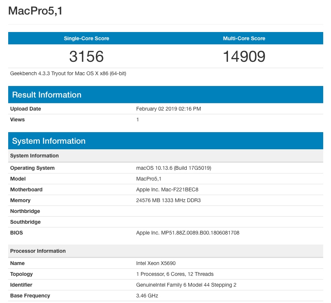Click the Model label
Image resolution: width=331 pixels, height=303 pixels.
pyautogui.click(x=18, y=179)
